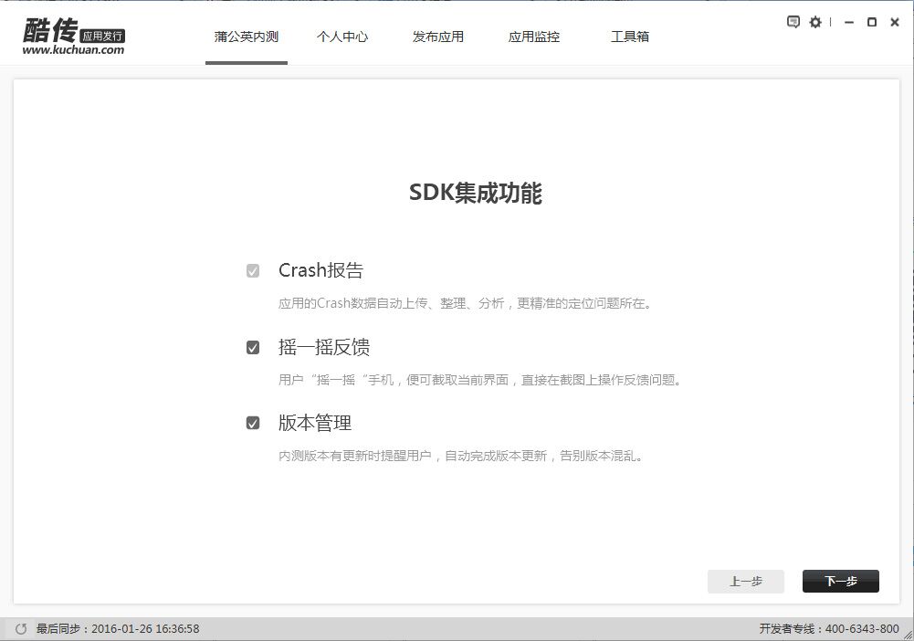Open the 个人中心 section
This screenshot has height=641, width=914.
(x=342, y=37)
